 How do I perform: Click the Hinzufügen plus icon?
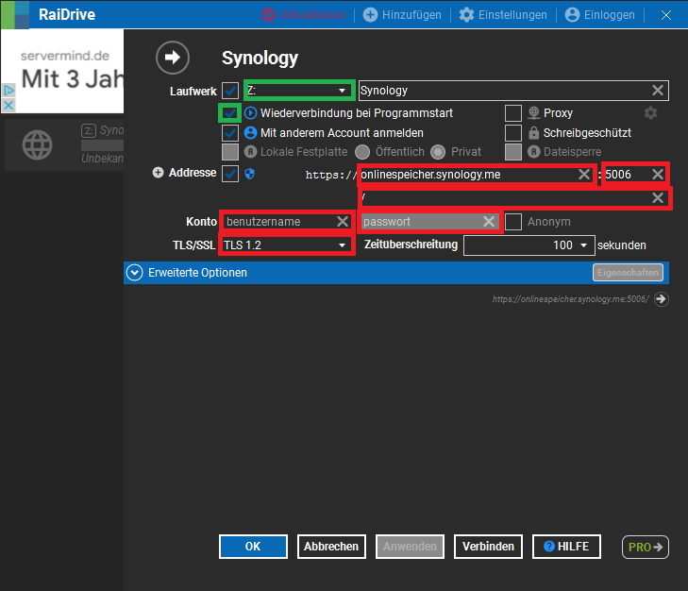pos(370,14)
